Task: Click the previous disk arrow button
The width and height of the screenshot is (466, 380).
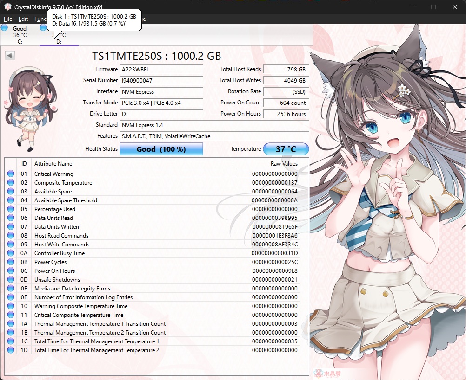Action: click(x=10, y=56)
